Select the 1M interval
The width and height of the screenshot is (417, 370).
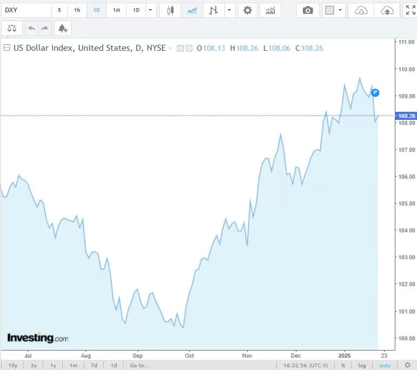(116, 10)
